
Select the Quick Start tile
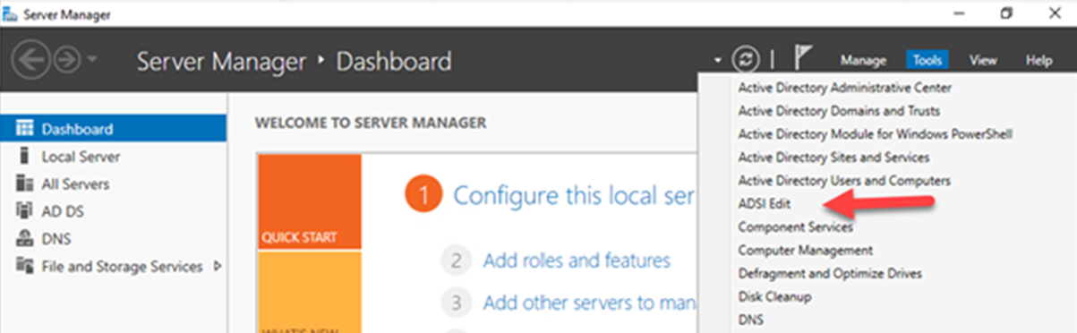tap(310, 201)
